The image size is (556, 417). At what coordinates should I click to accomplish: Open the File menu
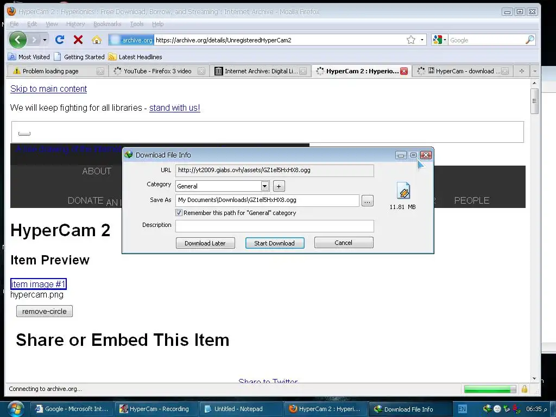pos(14,24)
